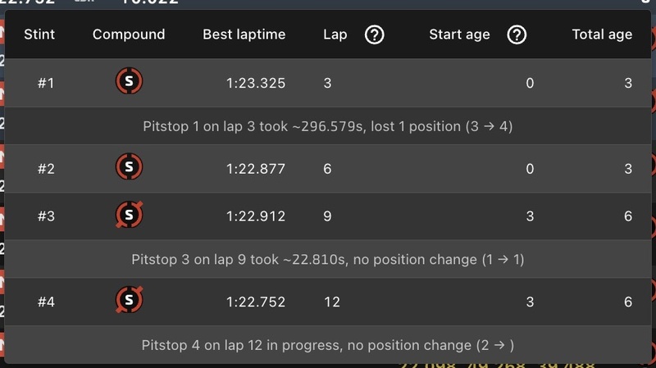Screen dimensions: 656x368
Task: Click the Best laptime column header
Action: point(244,34)
